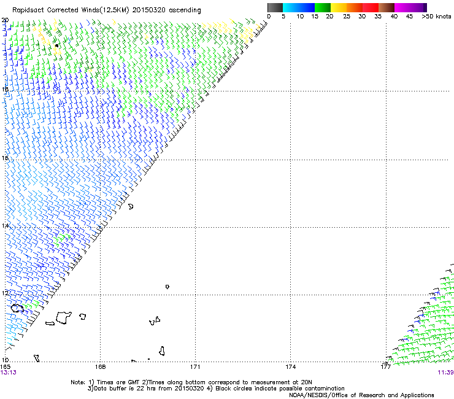
Task: Click the longitude axis label '174'
Action: pos(290,367)
